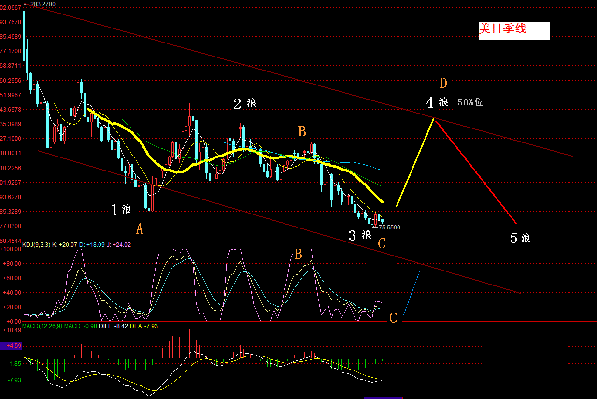Click the K: +20.07 value

pyautogui.click(x=64, y=245)
